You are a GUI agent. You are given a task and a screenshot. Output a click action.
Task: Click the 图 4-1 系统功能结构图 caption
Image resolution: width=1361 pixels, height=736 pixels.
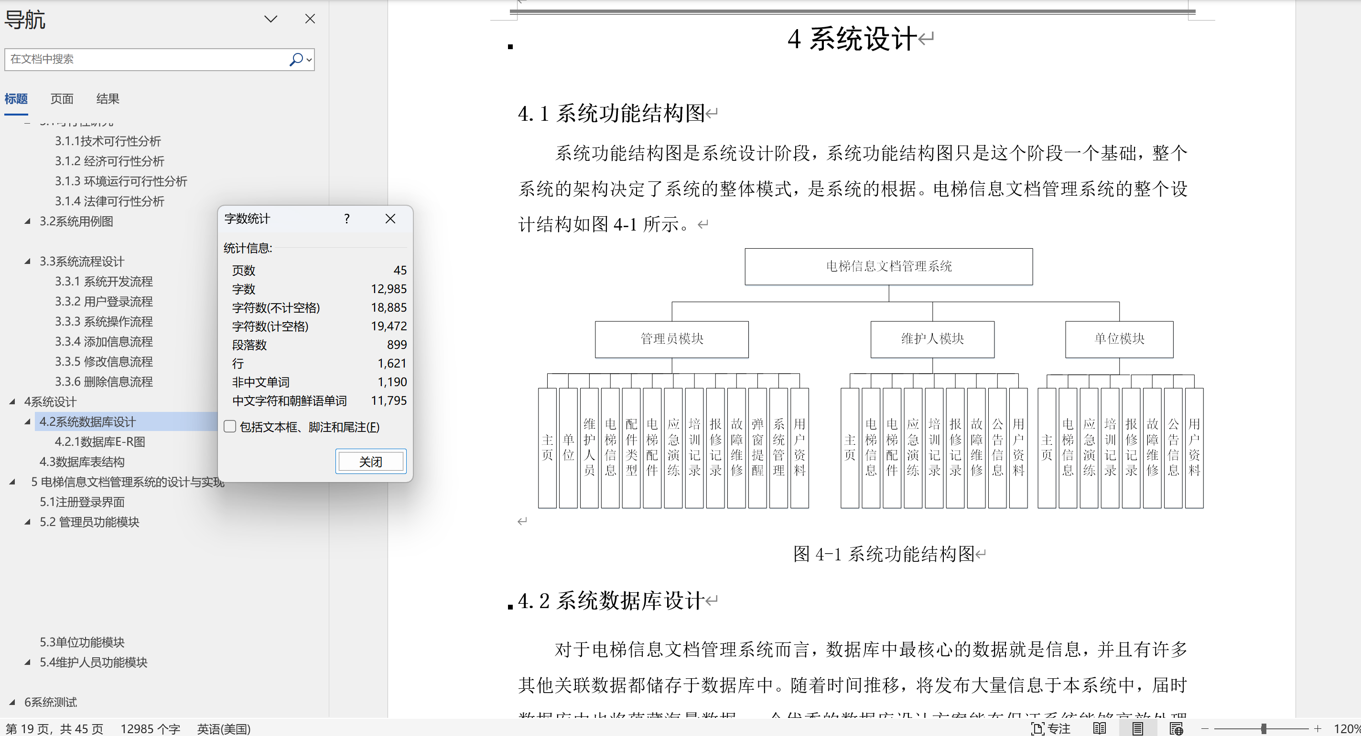pyautogui.click(x=884, y=554)
